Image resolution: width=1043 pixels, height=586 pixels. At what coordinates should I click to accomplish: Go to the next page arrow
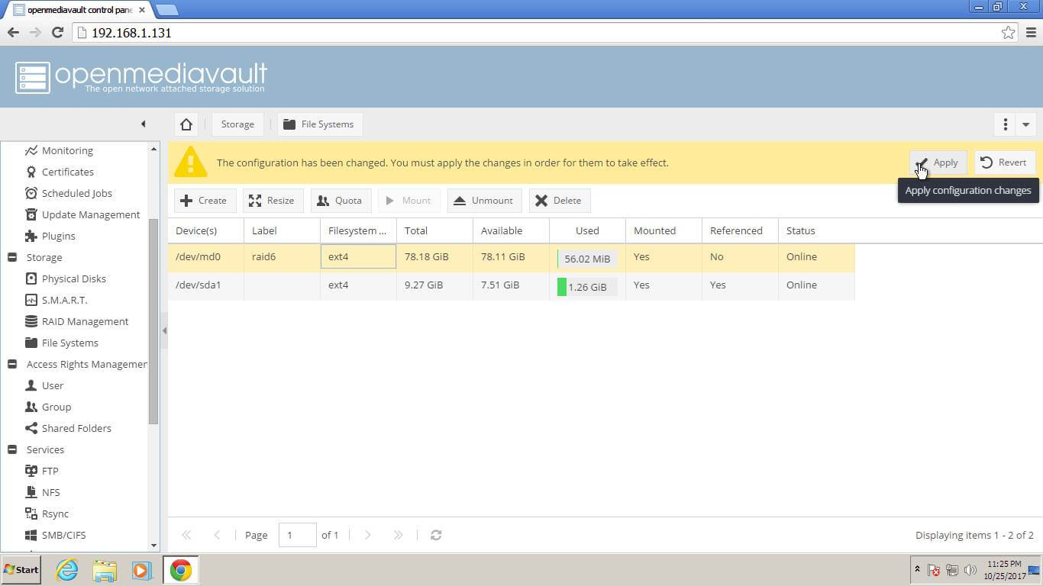[x=367, y=536]
